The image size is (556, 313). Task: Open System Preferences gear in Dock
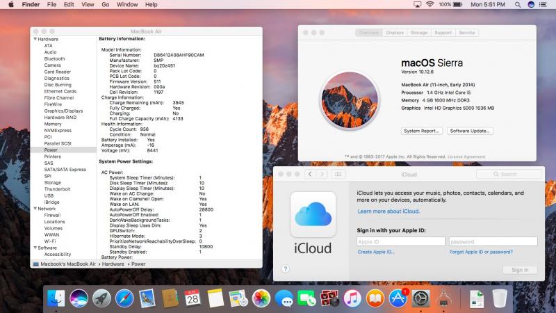pos(421,298)
